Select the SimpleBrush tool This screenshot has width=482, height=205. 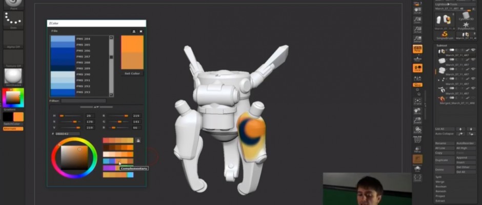(x=441, y=34)
